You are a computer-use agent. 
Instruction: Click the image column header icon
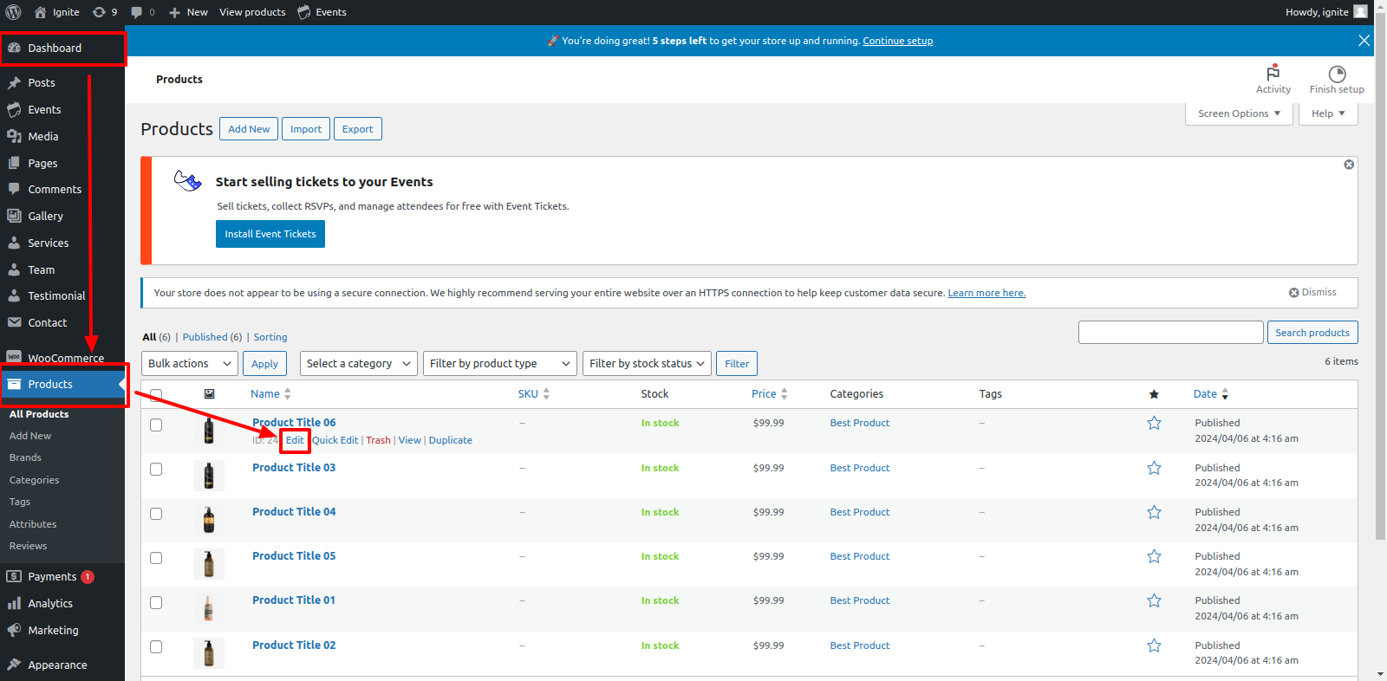[x=209, y=394]
